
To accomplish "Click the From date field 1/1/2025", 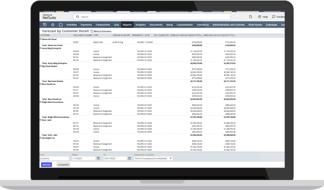I will (84, 158).
